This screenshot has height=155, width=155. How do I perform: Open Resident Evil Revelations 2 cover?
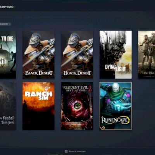click(x=77, y=106)
